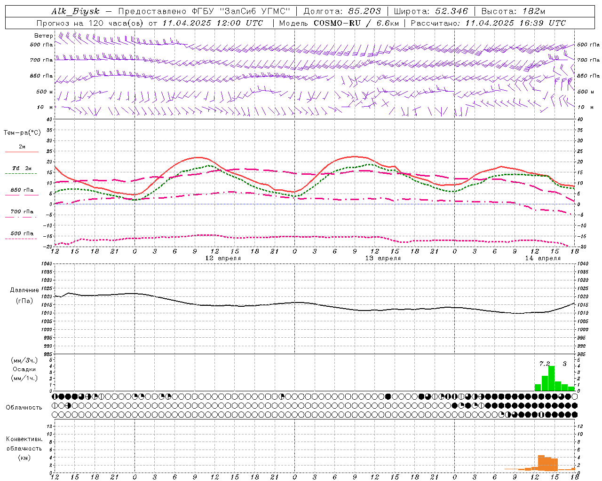The image size is (602, 481).
Task: Click the 'Облачность' cloudiness label
Action: pos(24,408)
